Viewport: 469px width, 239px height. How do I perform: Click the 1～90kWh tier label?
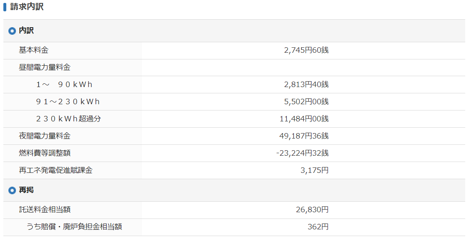[64, 85]
